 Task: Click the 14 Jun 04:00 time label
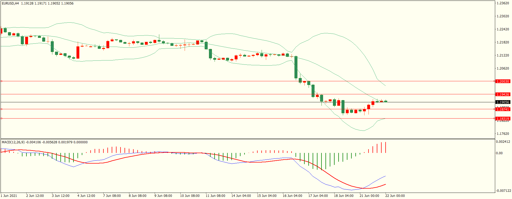point(241,196)
